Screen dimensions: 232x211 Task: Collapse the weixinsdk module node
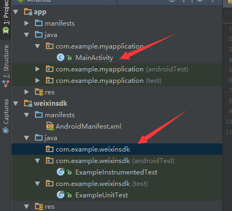[x=16, y=104]
